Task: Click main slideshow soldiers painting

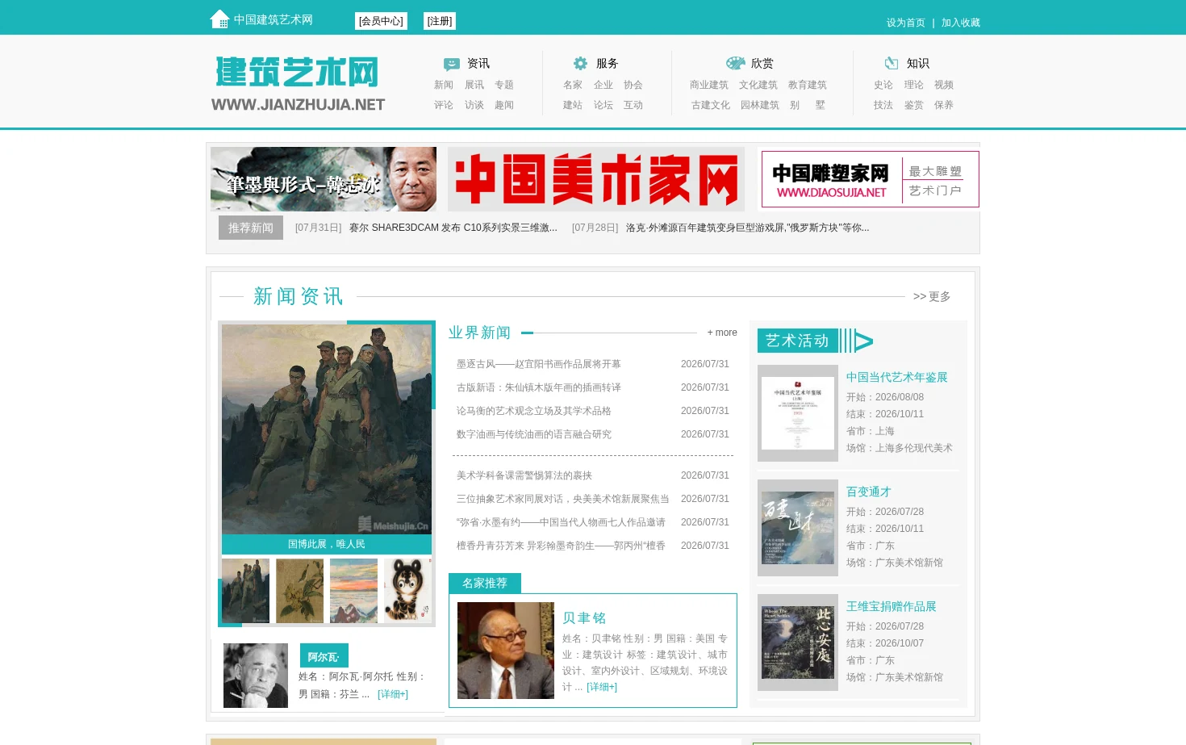Action: click(x=327, y=429)
